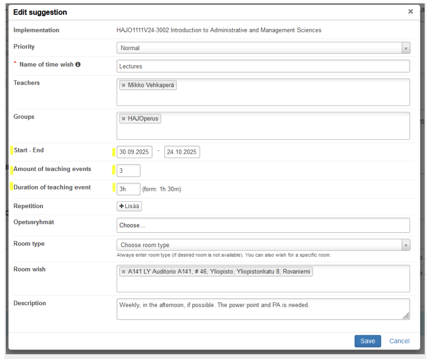Close the Edit suggestion dialog with X
Viewport: 429px width, 359px height.
click(410, 12)
